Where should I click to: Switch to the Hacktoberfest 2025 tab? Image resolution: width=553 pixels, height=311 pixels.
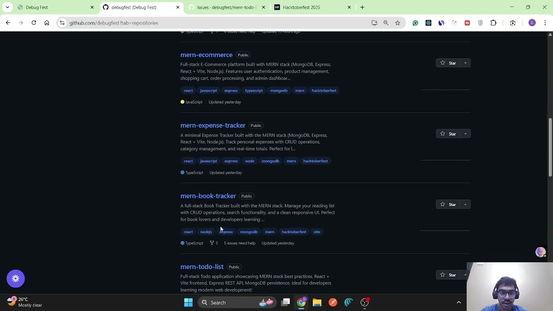313,7
